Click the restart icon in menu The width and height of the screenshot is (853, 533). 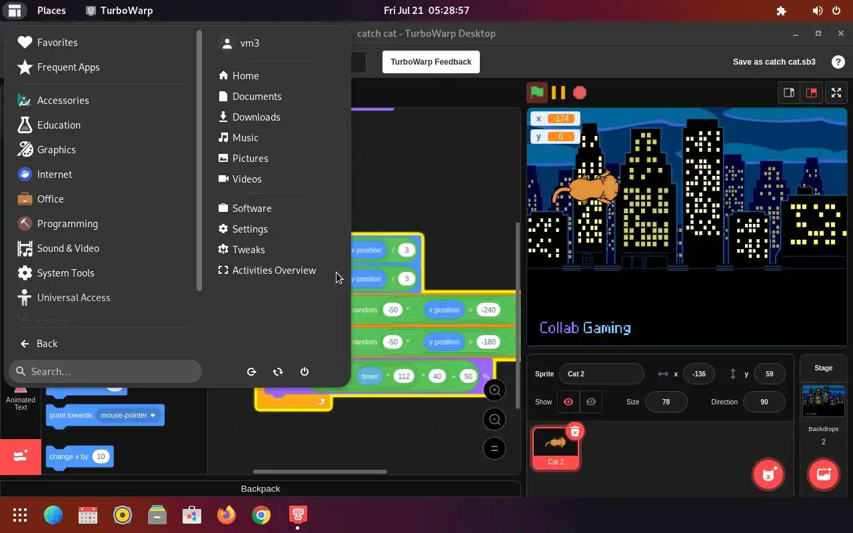click(x=278, y=372)
